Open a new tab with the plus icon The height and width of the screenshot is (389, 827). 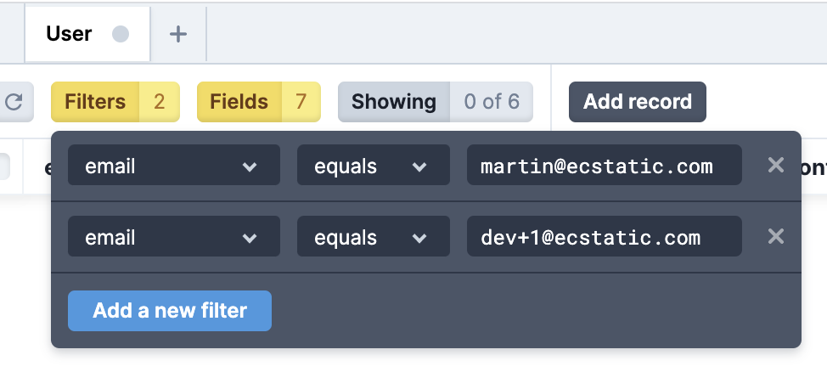tap(177, 34)
